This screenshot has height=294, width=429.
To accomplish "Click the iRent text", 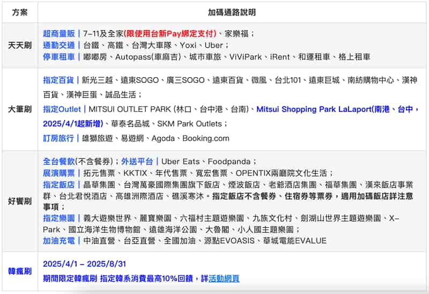I will (x=279, y=57).
